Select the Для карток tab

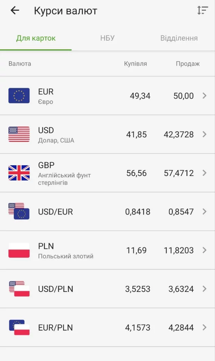click(36, 38)
